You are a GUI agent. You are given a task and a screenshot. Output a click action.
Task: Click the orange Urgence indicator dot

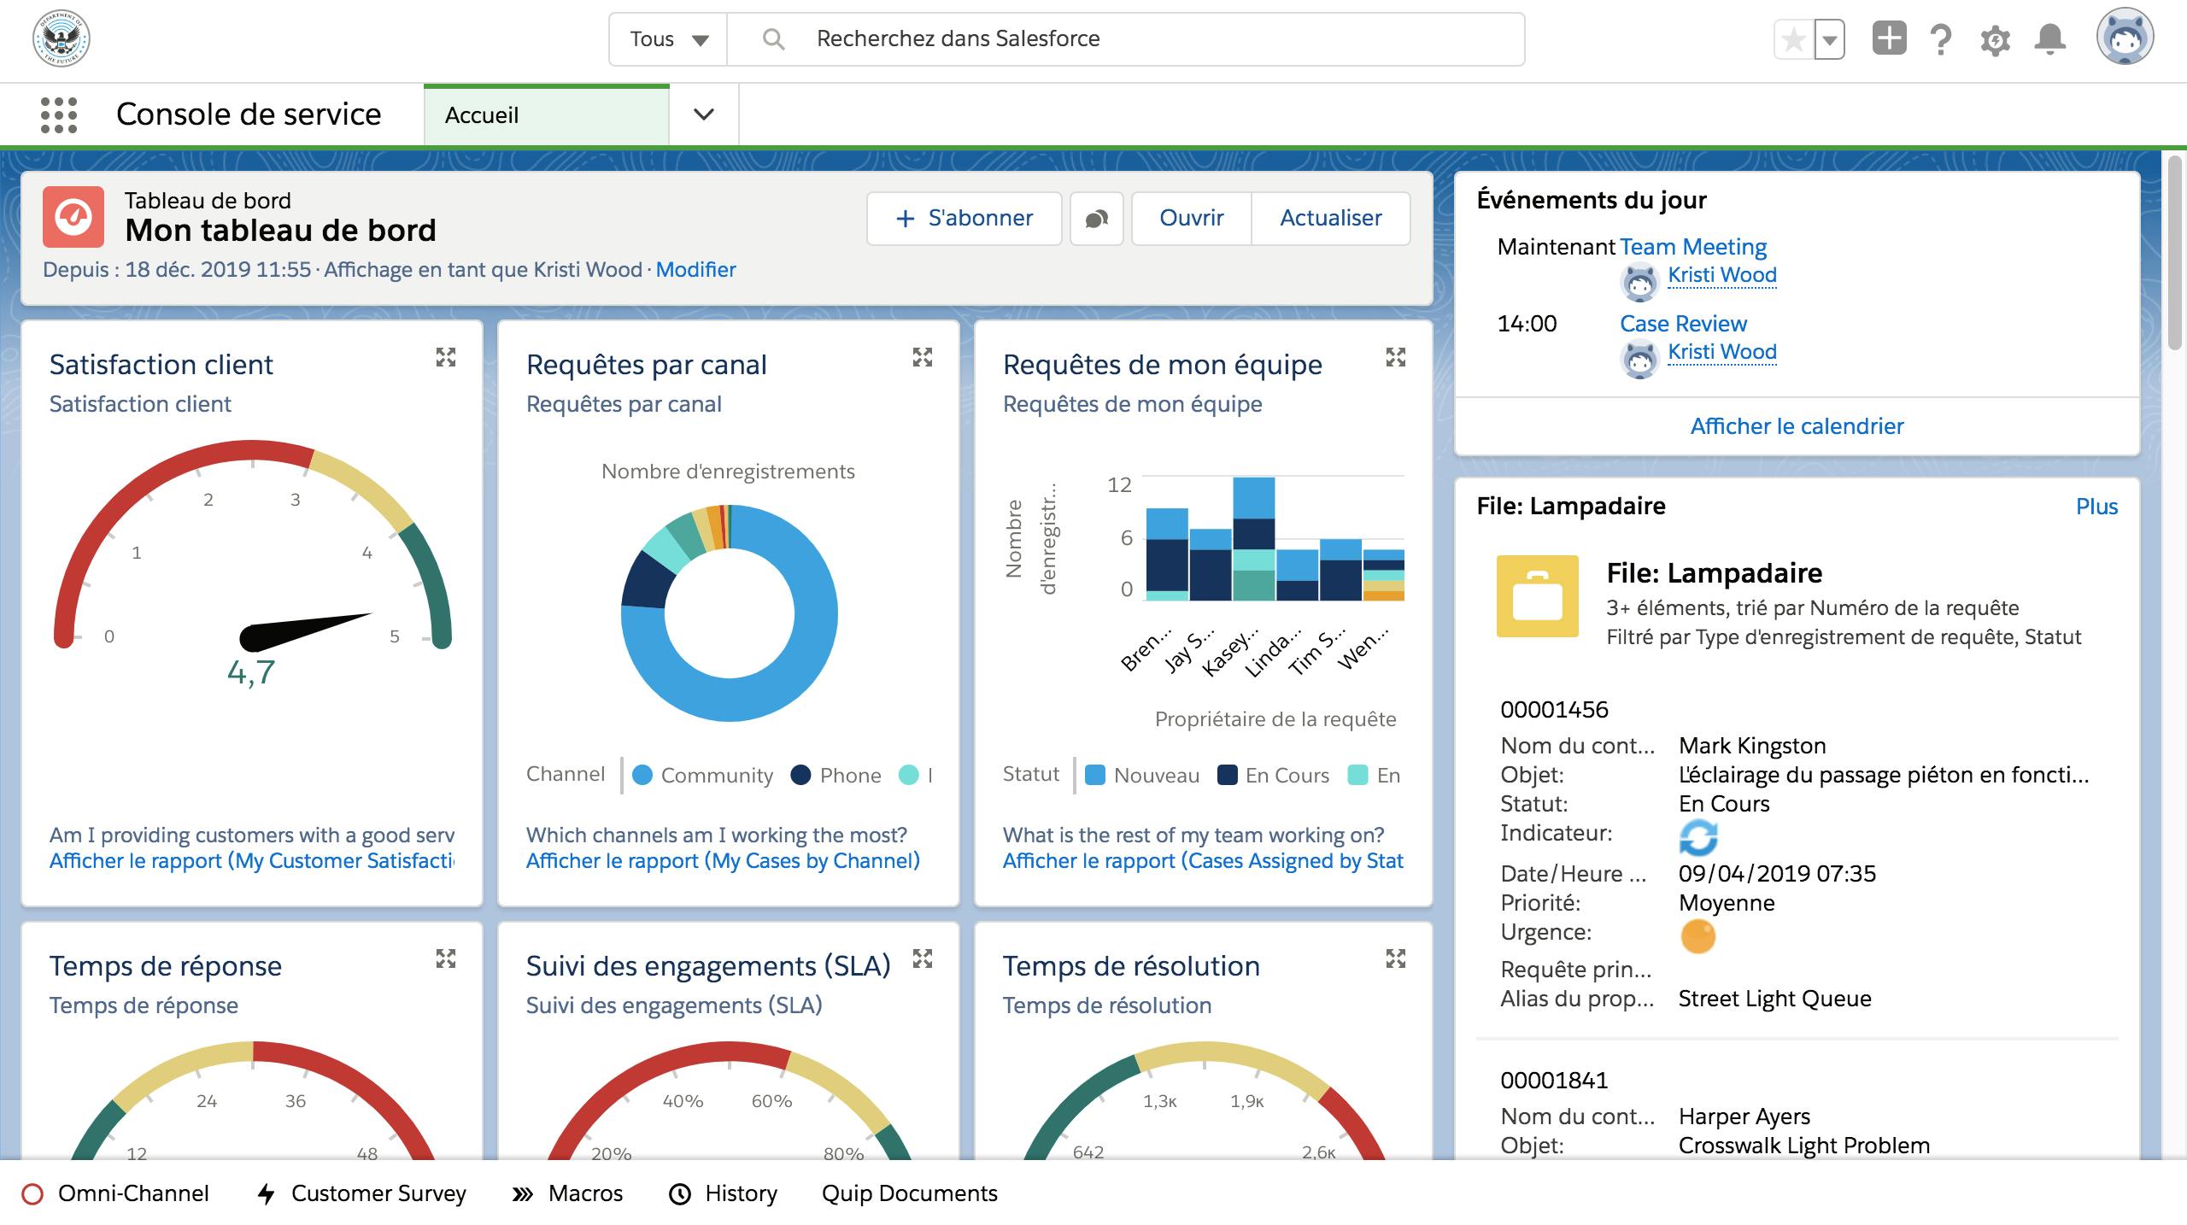pyautogui.click(x=1698, y=936)
